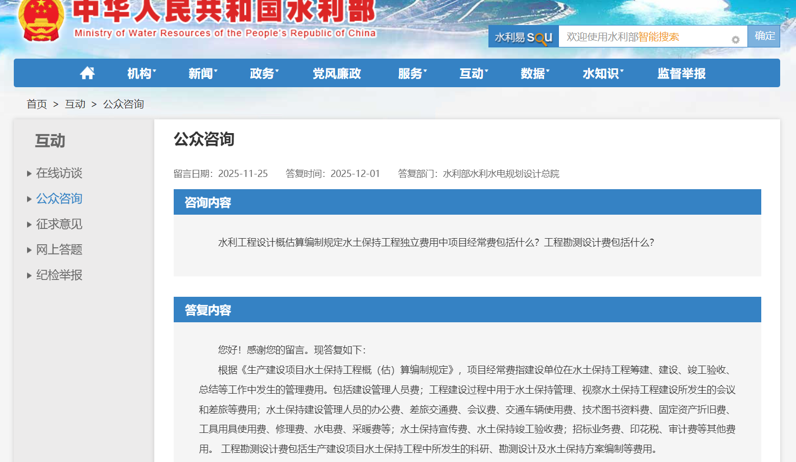This screenshot has height=462, width=796.
Task: Click the arrow bullet beside 在线访谈
Action: (29, 174)
